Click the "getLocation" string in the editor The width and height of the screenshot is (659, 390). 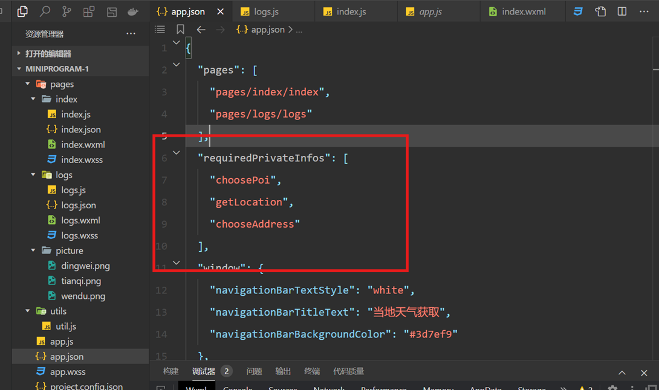tap(248, 202)
